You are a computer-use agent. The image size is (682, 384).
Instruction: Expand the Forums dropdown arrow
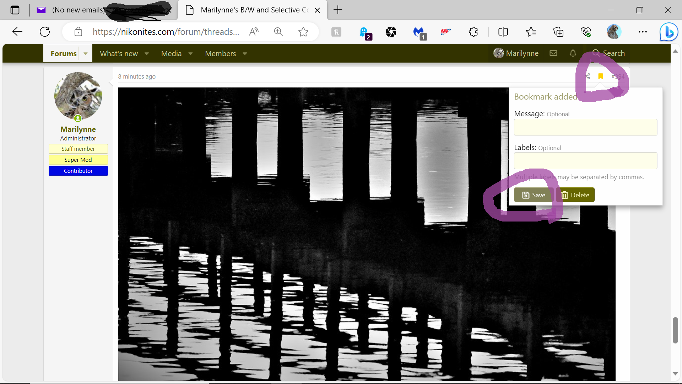[x=86, y=54]
